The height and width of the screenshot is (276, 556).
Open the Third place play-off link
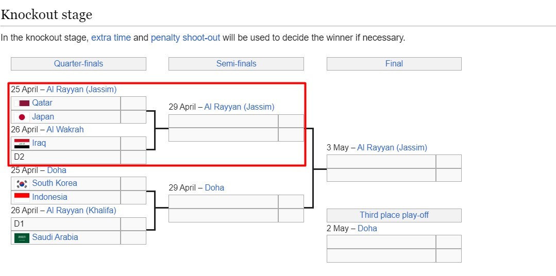(394, 215)
